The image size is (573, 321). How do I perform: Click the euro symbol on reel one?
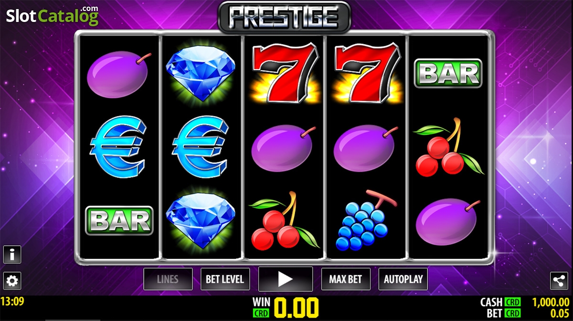point(119,146)
